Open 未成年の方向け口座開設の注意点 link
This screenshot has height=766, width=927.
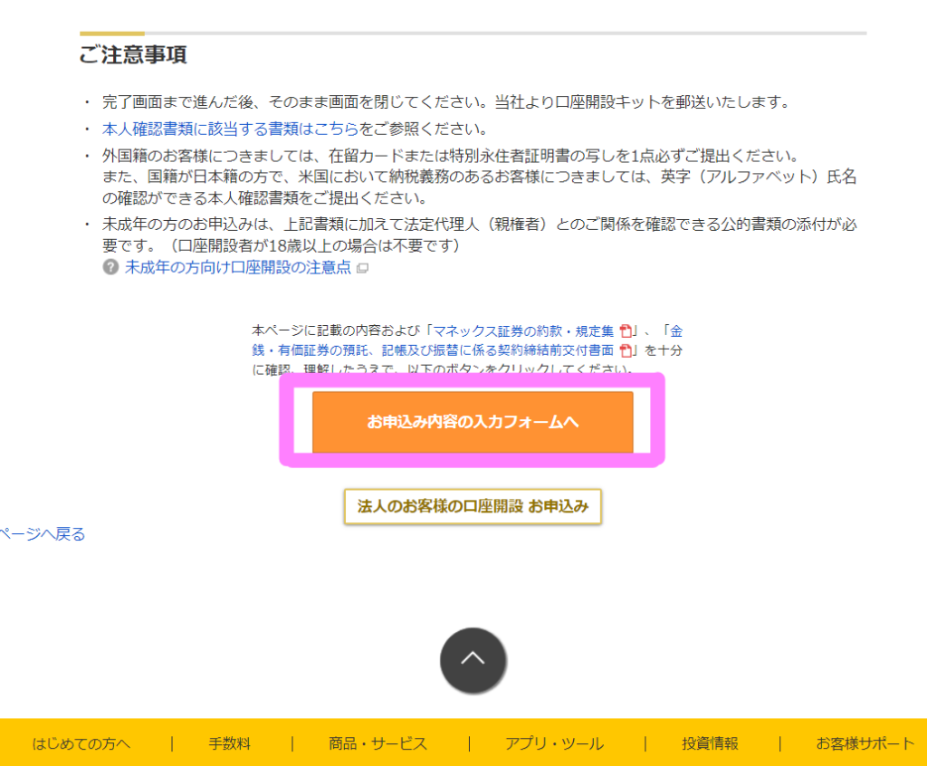[238, 267]
